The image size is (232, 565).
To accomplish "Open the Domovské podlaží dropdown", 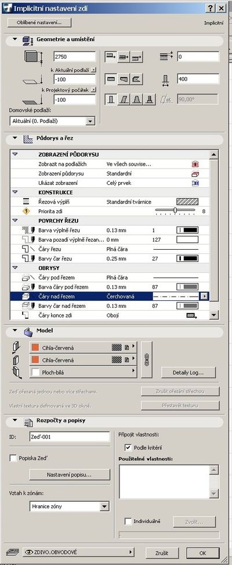I will pyautogui.click(x=52, y=121).
